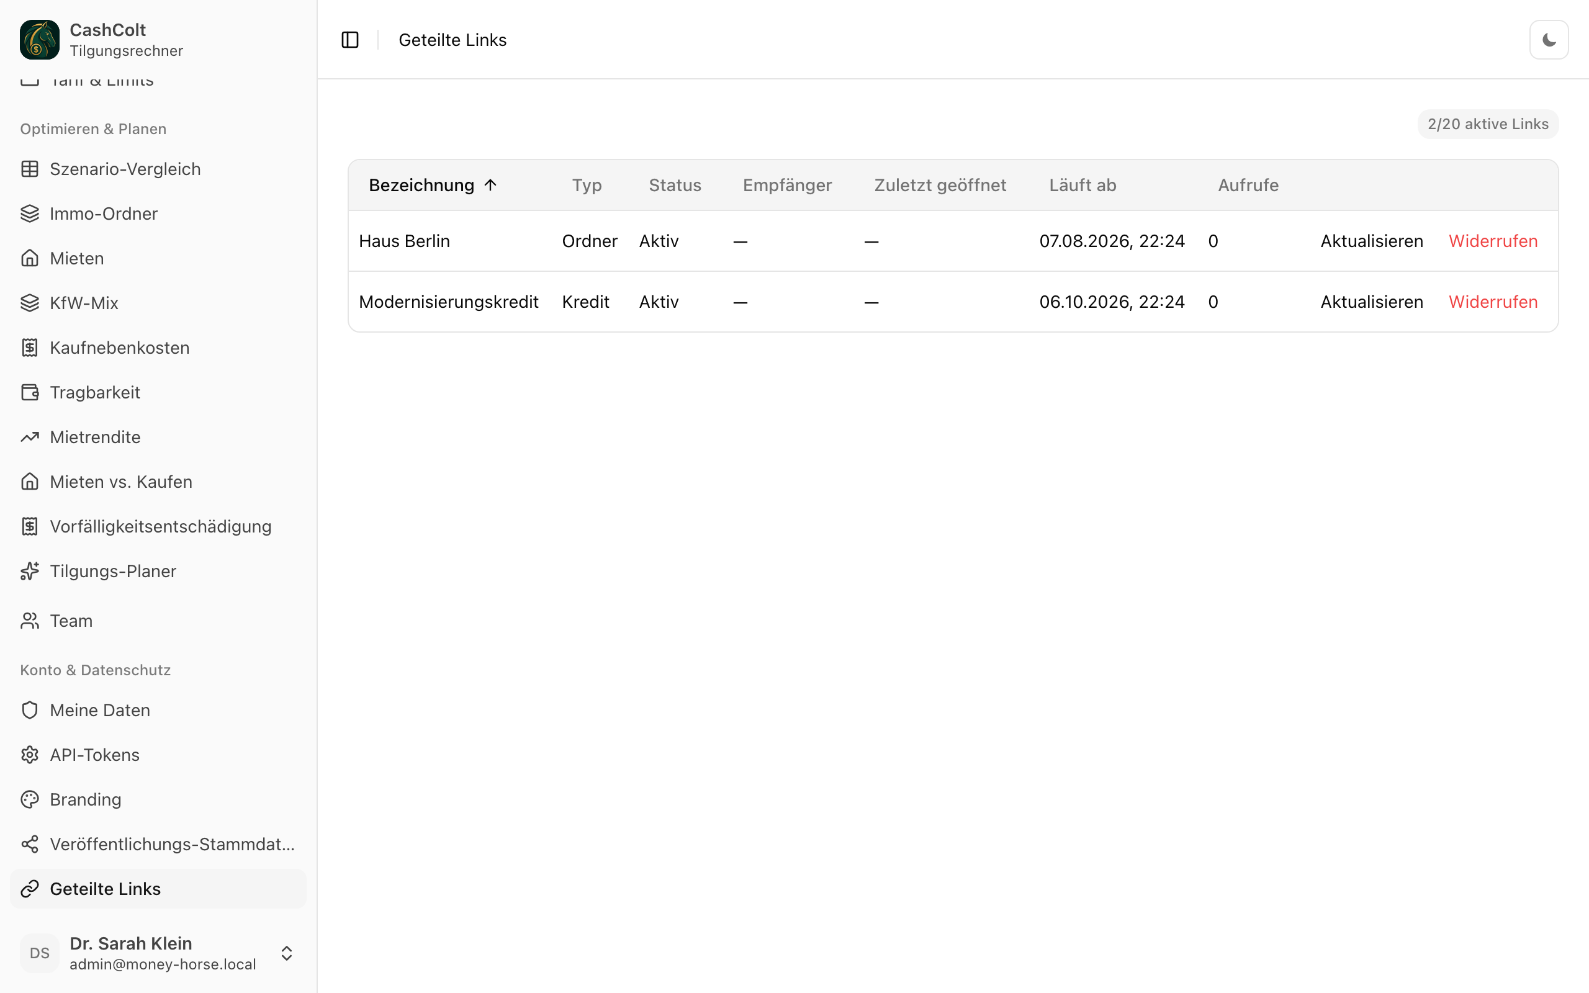Open Immo-Ordner page
Screen dimensions: 1589x993
click(x=158, y=213)
